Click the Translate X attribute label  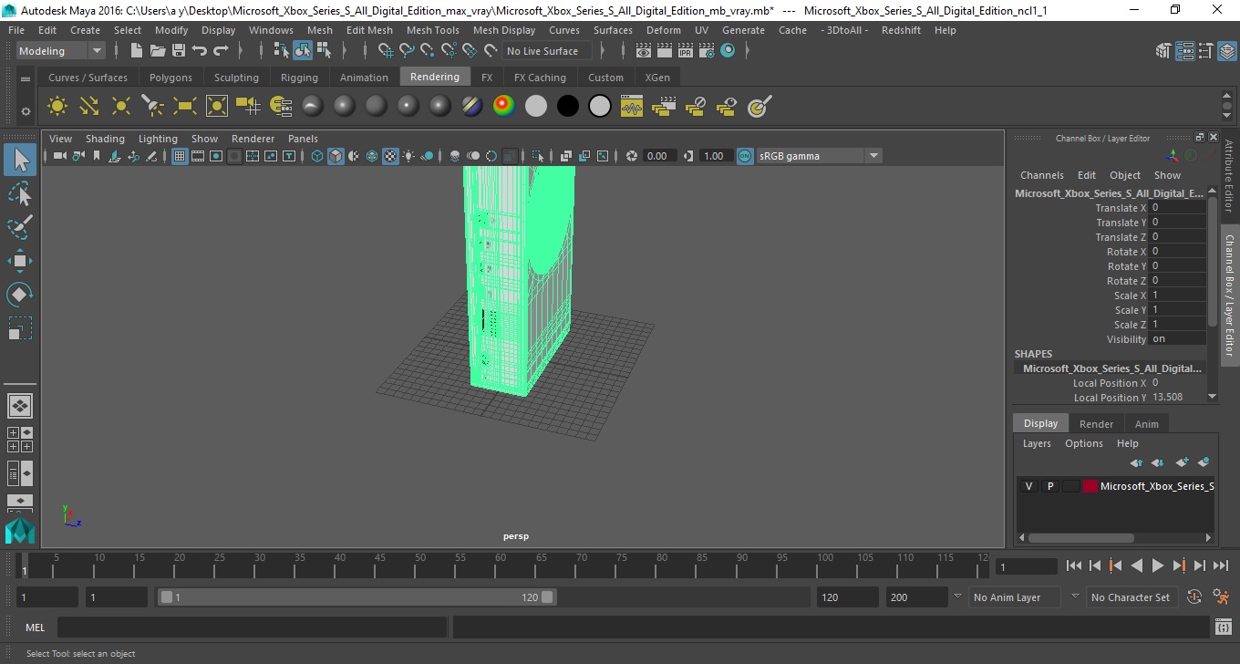pyautogui.click(x=1121, y=208)
